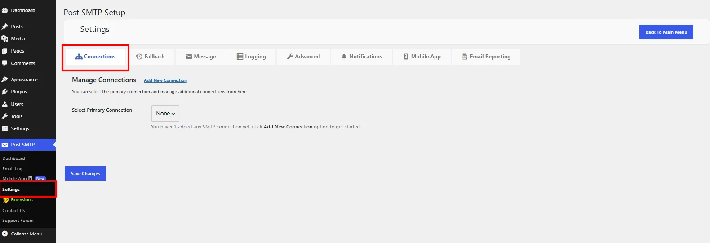The image size is (710, 243).
Task: Click the Post SMTP envelope icon
Action: coord(5,145)
